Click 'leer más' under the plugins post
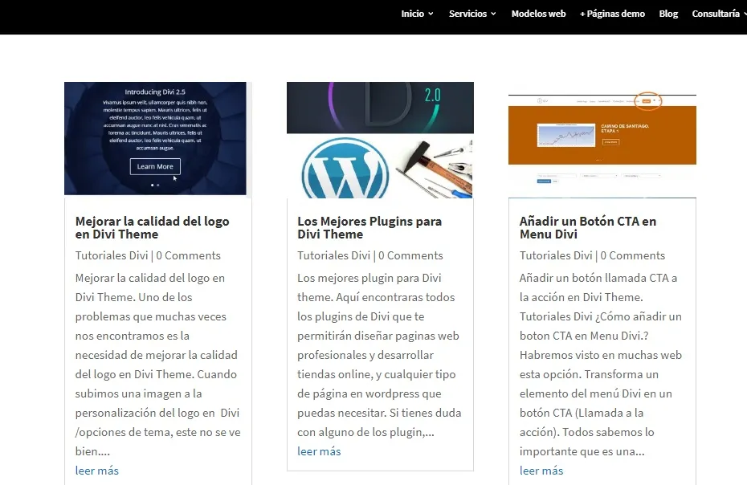The width and height of the screenshot is (747, 485). click(319, 451)
